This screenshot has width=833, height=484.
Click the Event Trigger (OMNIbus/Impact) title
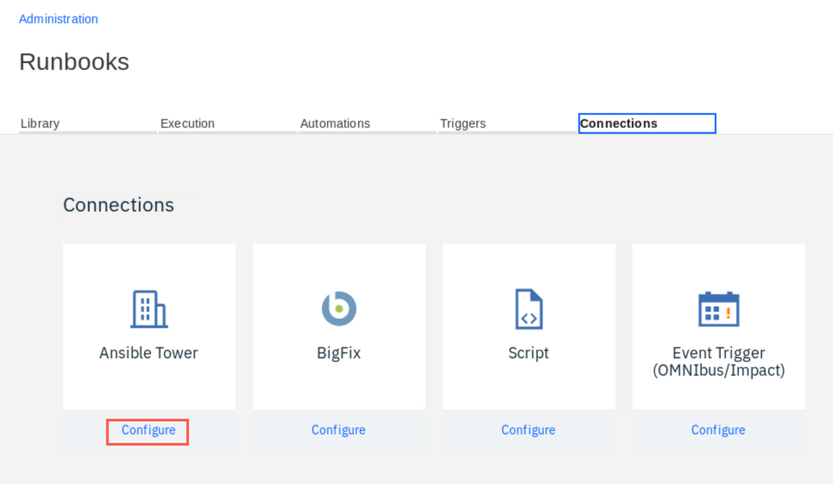[719, 361]
